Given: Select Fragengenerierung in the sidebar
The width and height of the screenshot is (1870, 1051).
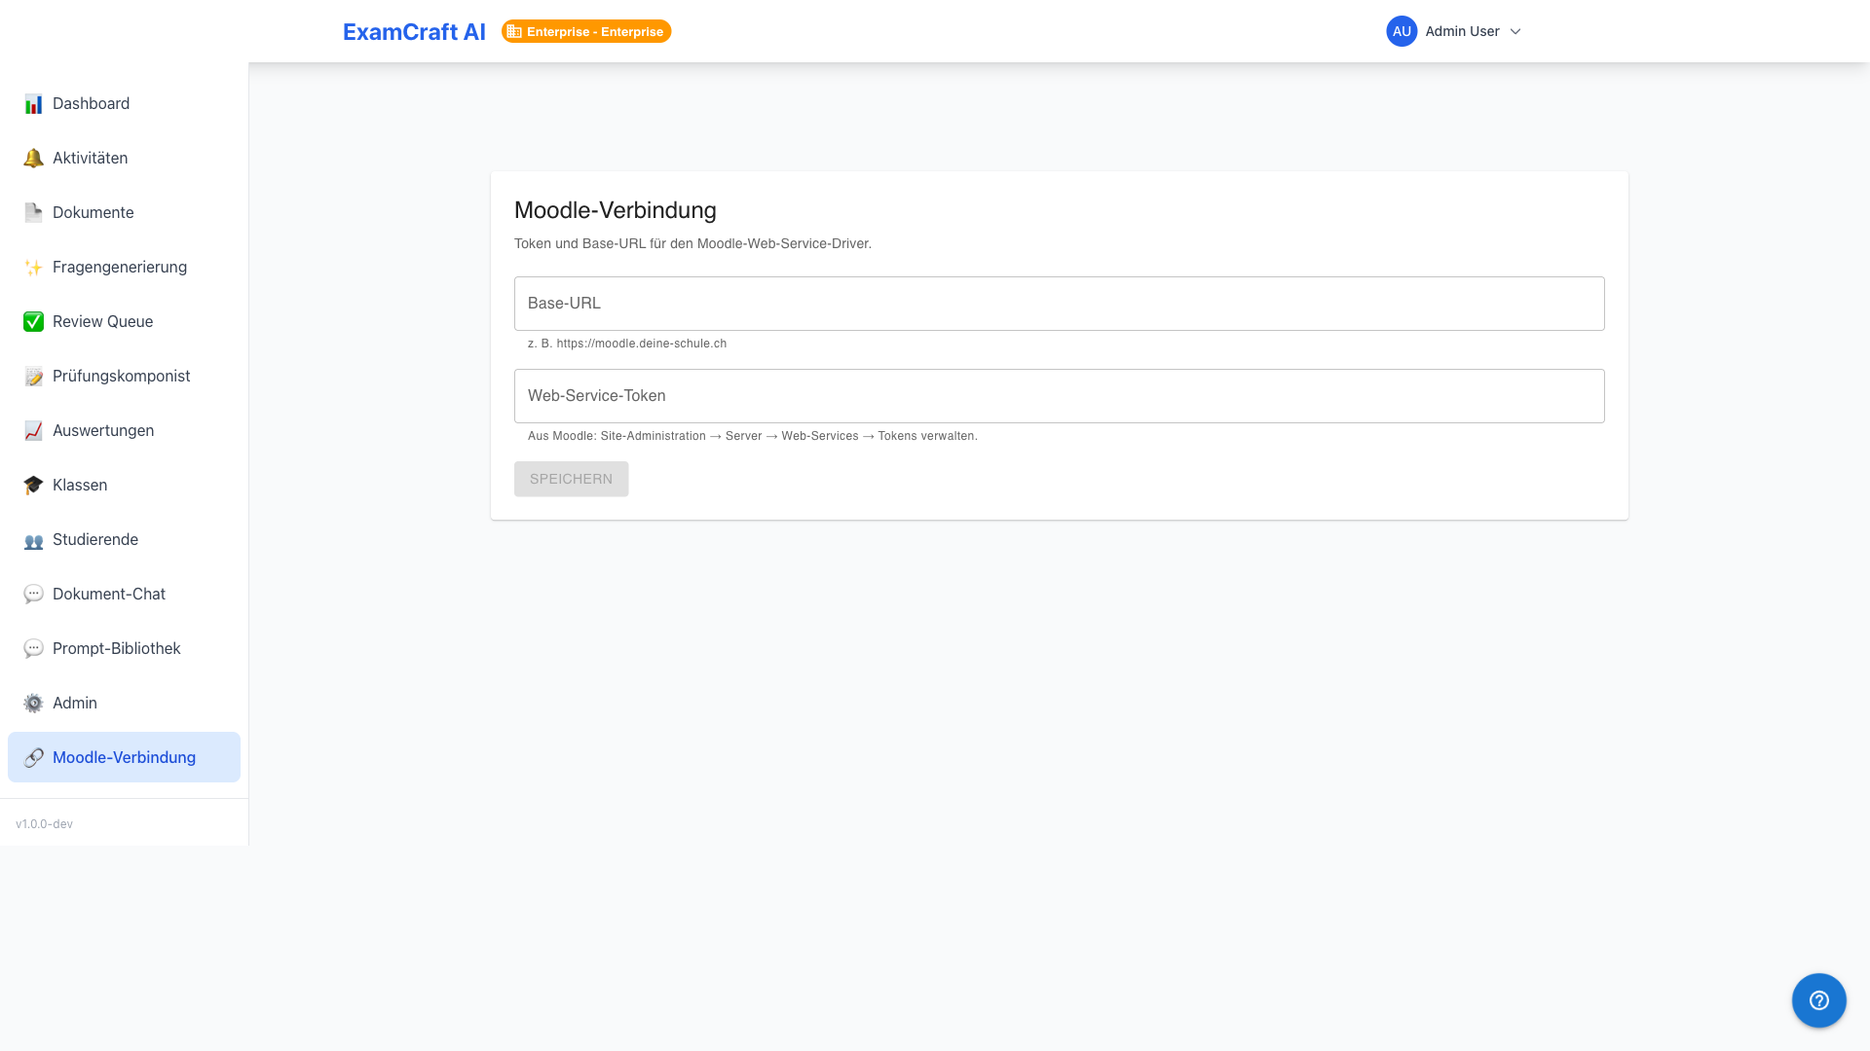Looking at the screenshot, I should point(124,267).
